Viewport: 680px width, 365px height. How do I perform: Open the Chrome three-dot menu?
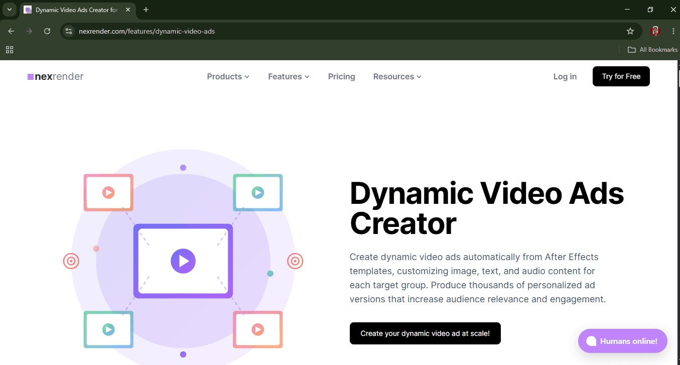click(673, 31)
